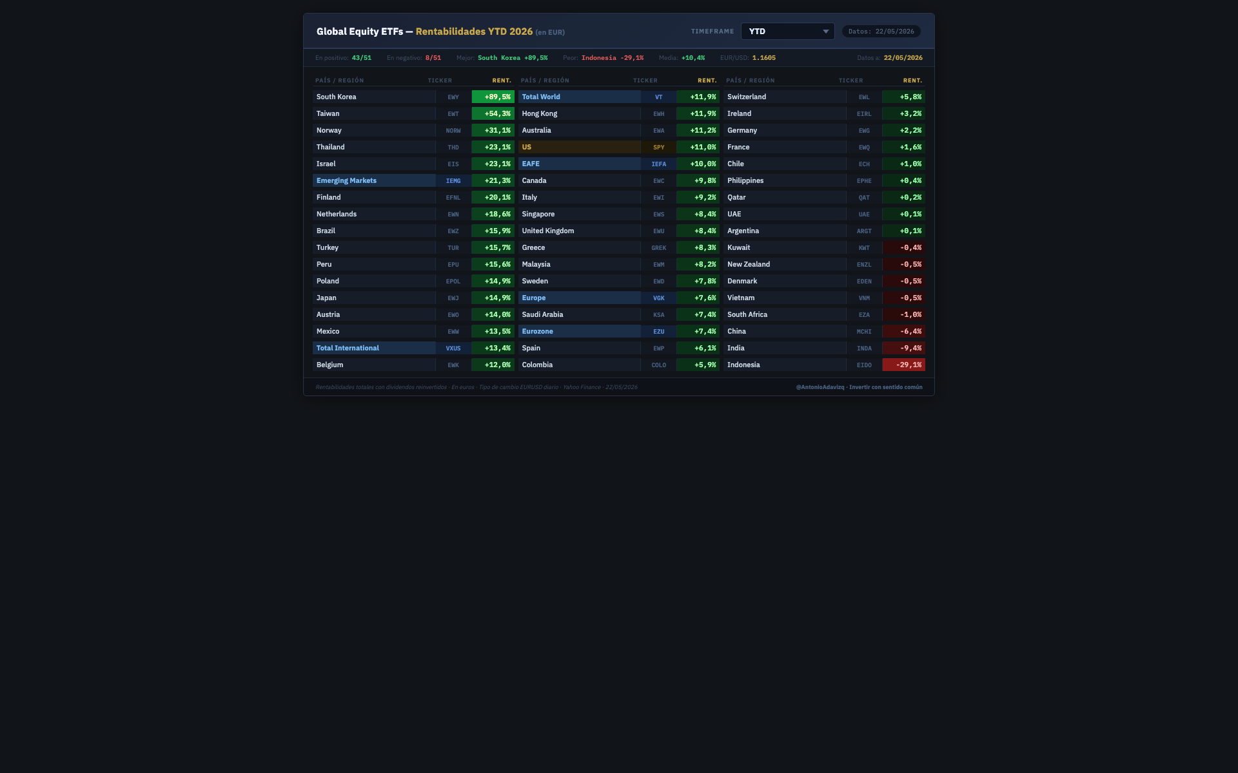Screen dimensions: 1238x773
Task: Click China's -6,4% return cell
Action: click(903, 331)
